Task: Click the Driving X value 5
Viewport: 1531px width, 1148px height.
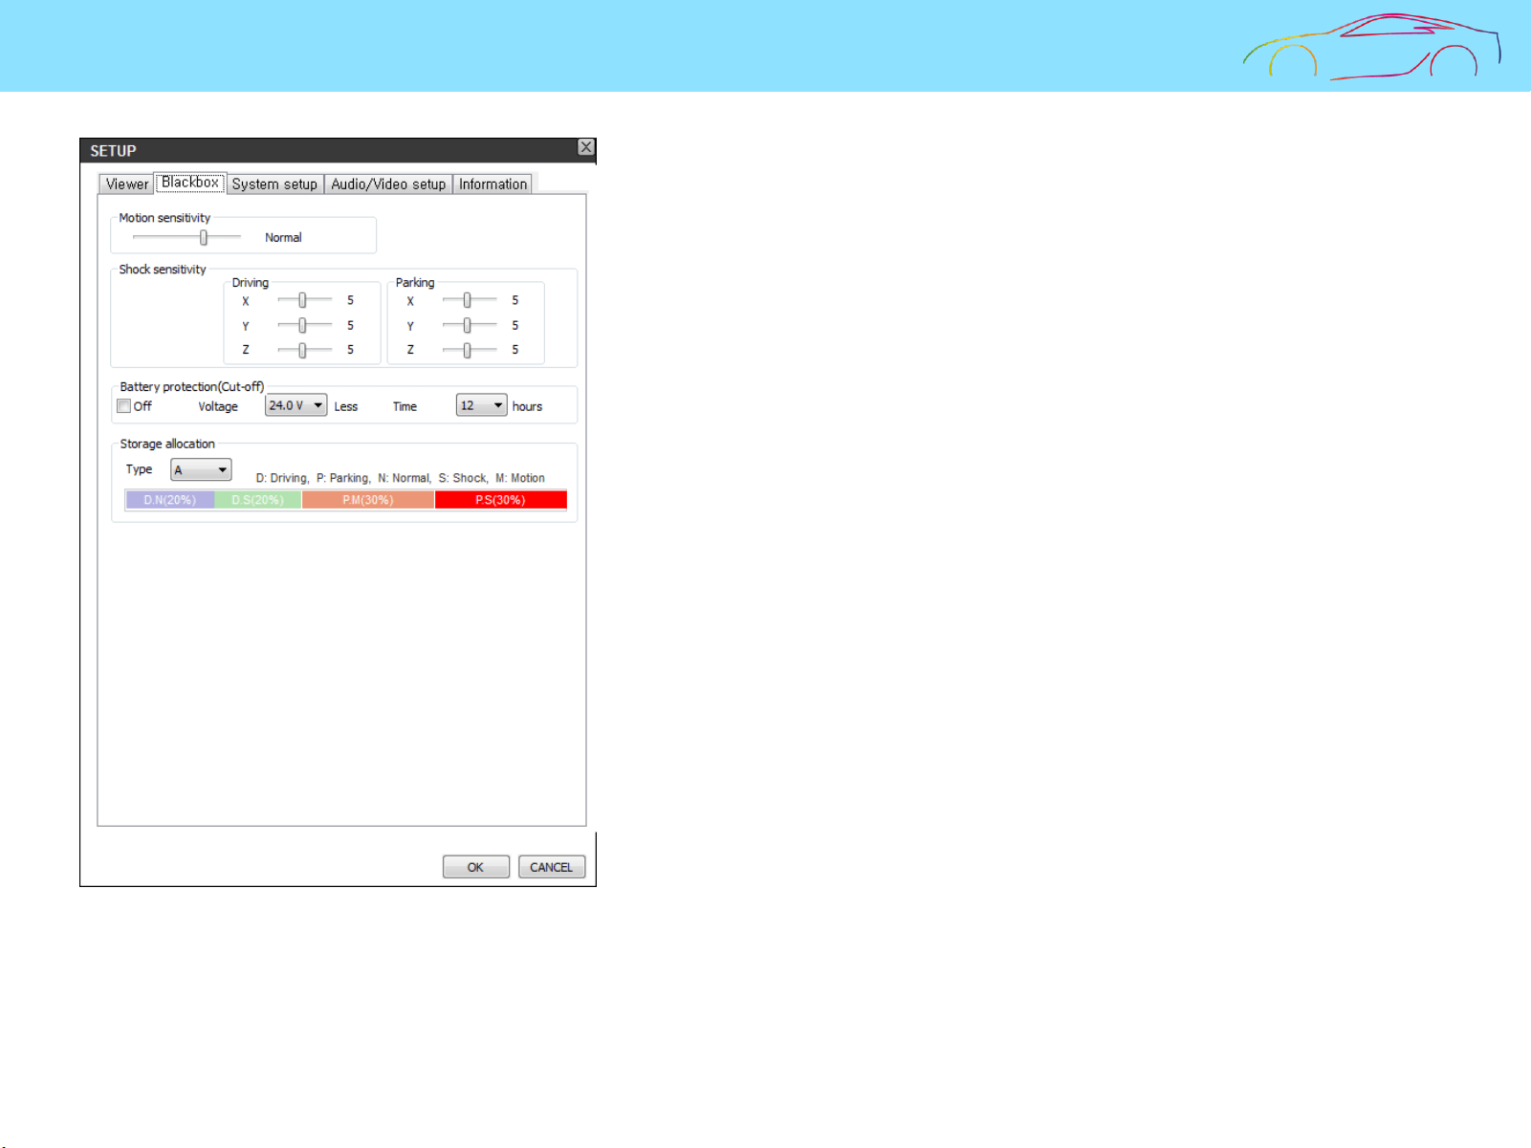Action: (x=350, y=300)
